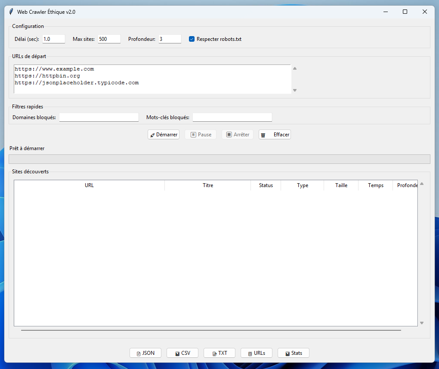Sort by the Taille column header

point(341,185)
